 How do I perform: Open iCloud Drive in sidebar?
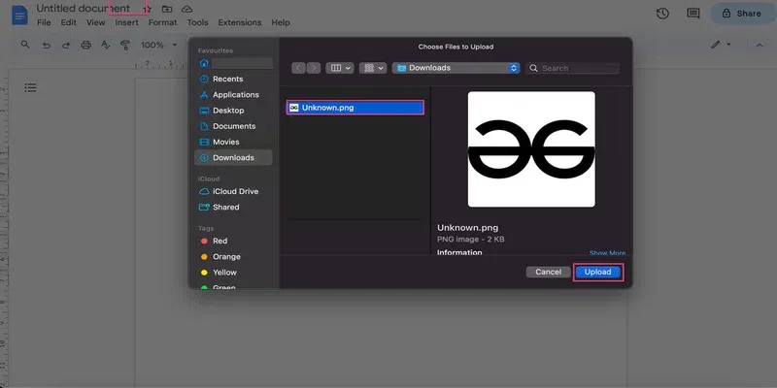coord(233,191)
